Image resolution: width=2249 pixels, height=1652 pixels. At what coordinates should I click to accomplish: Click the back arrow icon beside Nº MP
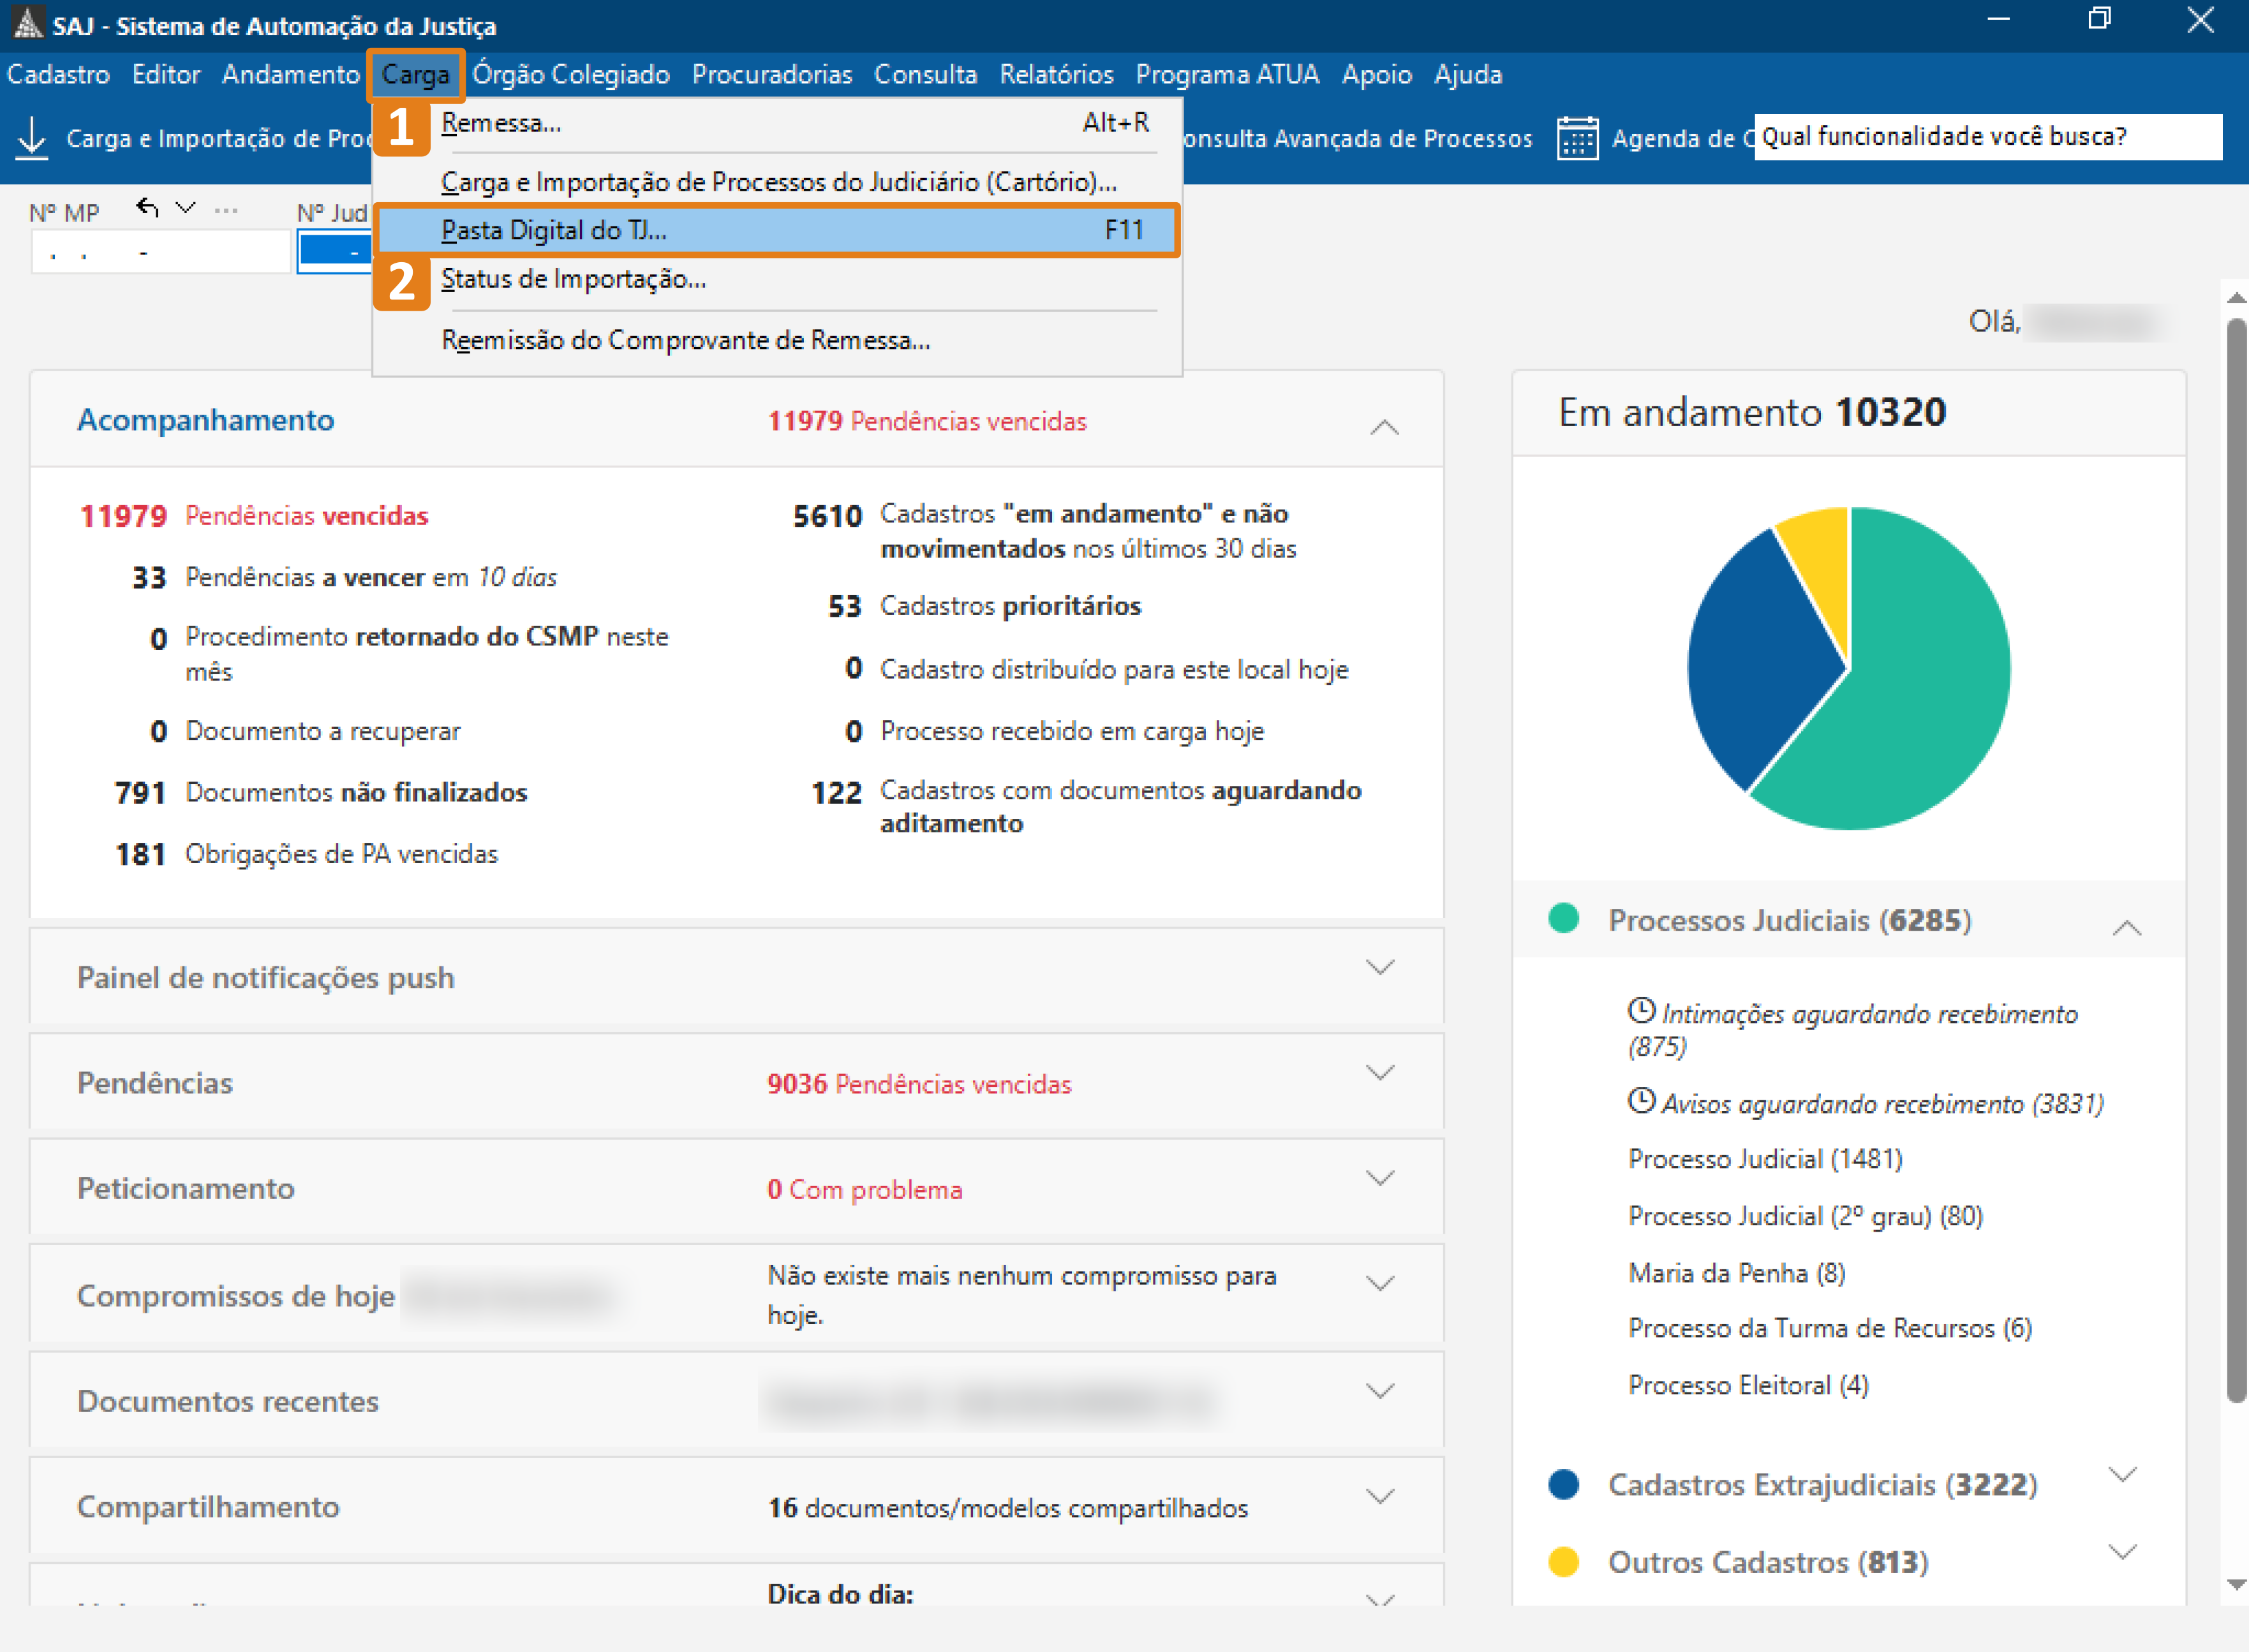click(x=148, y=208)
